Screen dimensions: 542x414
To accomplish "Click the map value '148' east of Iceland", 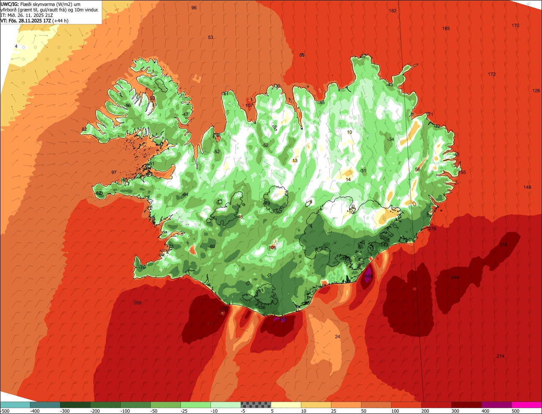I will (x=527, y=187).
